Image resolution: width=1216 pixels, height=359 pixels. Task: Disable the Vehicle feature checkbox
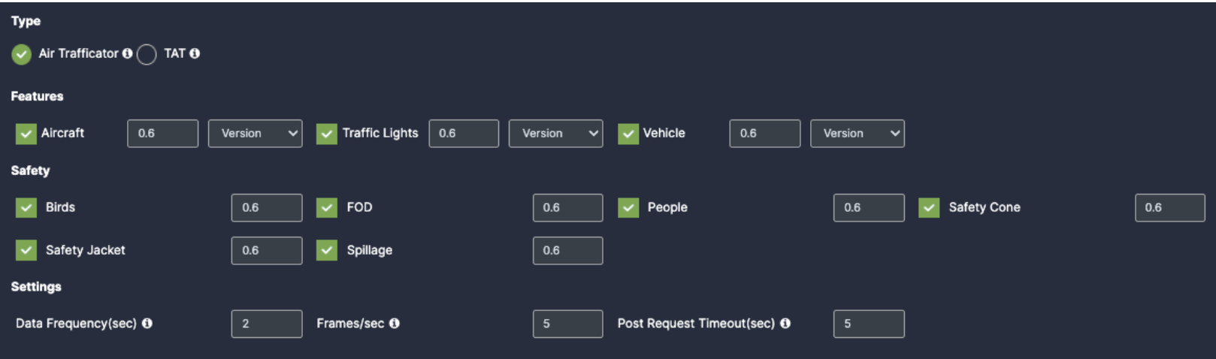(x=628, y=134)
